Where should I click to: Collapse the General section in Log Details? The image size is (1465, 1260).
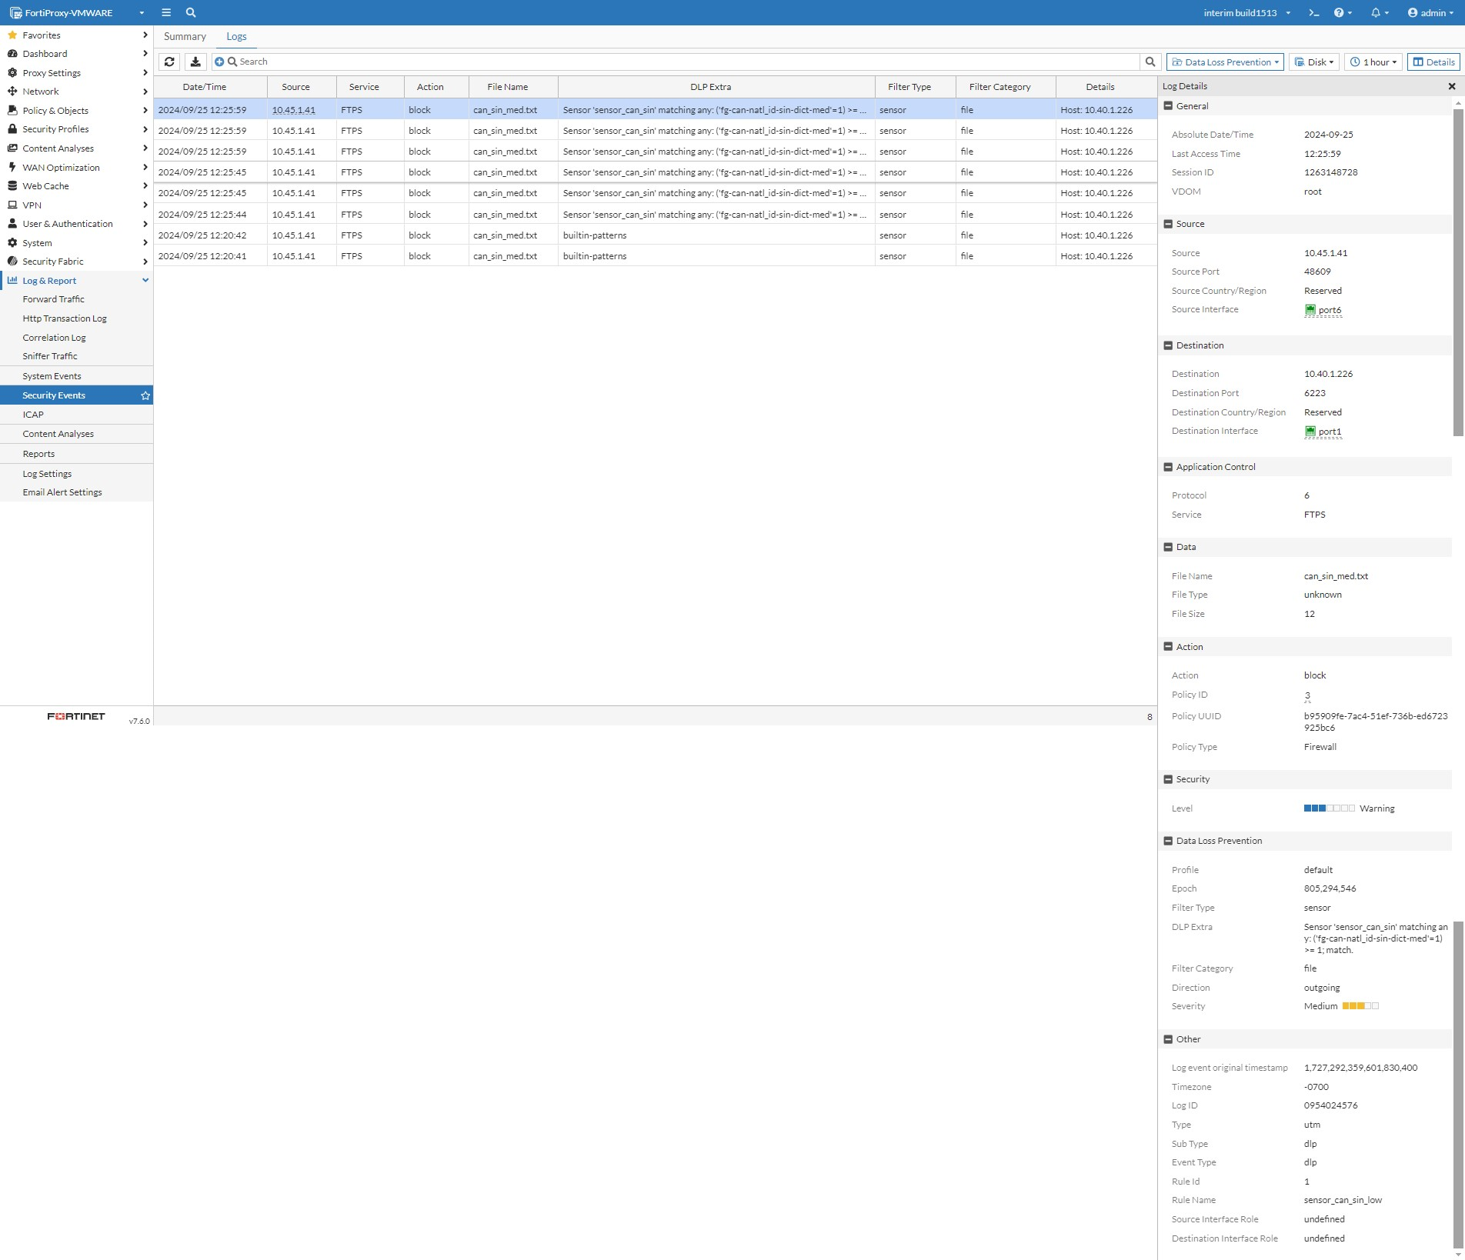pos(1168,106)
